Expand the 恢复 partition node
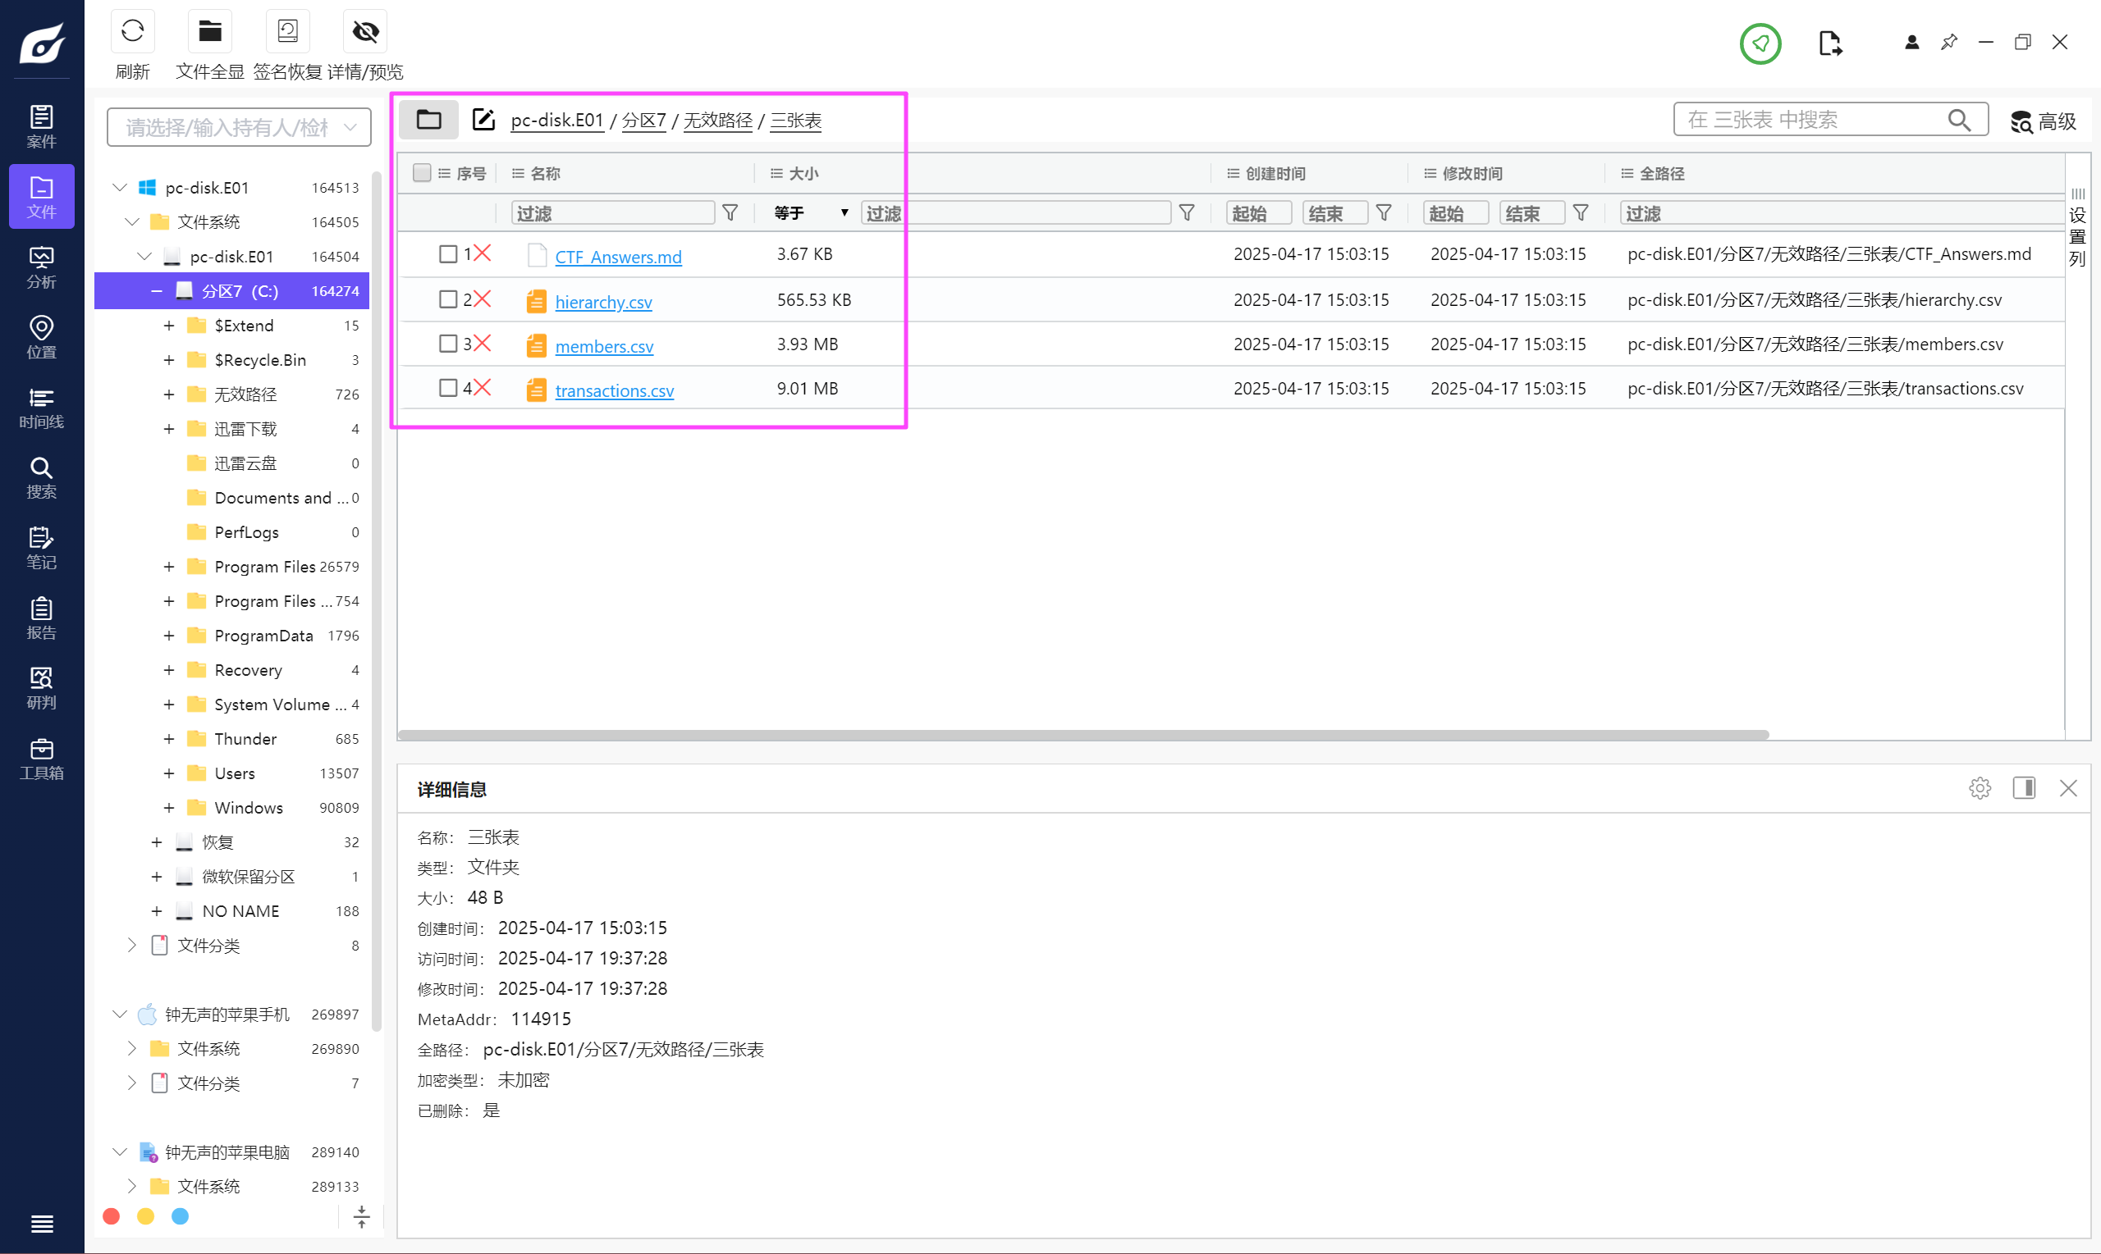This screenshot has height=1254, width=2101. tap(156, 842)
